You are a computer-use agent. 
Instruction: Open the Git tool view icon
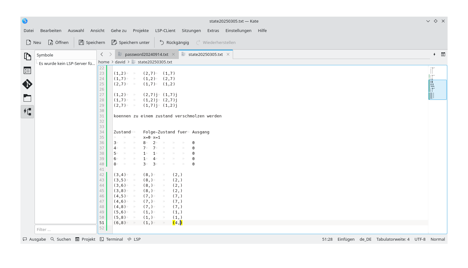(x=27, y=84)
